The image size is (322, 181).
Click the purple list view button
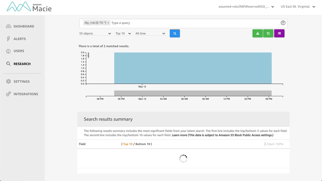[x=279, y=33]
